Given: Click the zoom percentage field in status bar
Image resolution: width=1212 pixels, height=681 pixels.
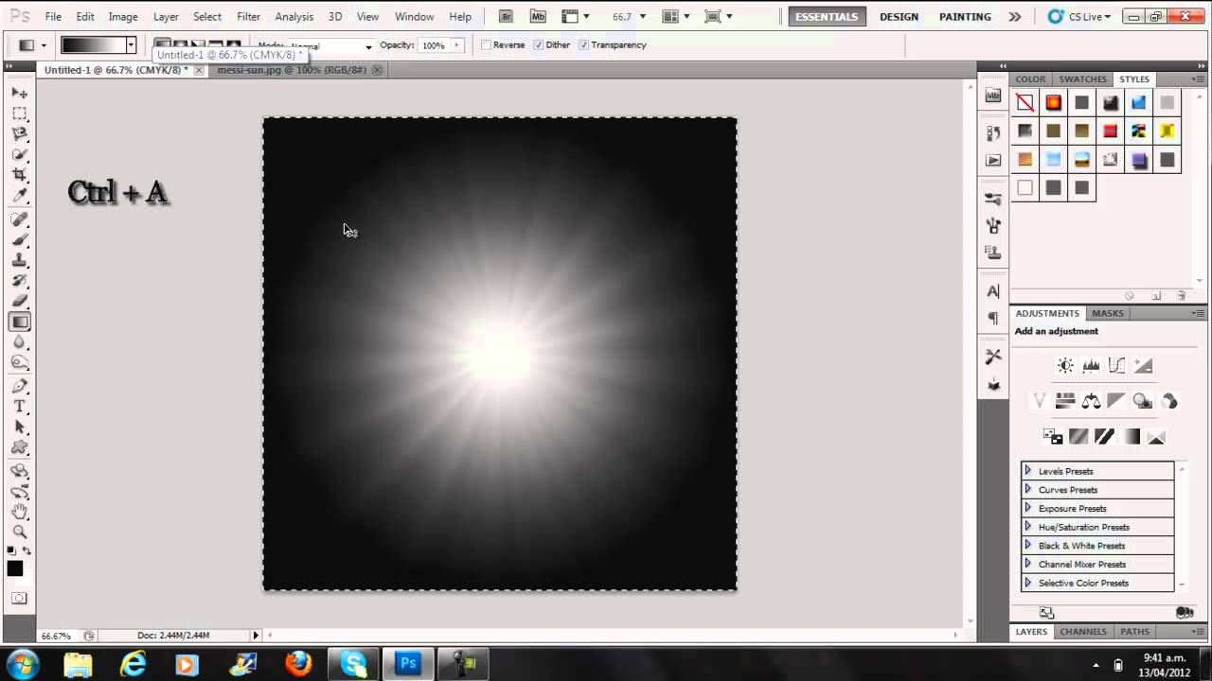Looking at the screenshot, I should pyautogui.click(x=57, y=636).
